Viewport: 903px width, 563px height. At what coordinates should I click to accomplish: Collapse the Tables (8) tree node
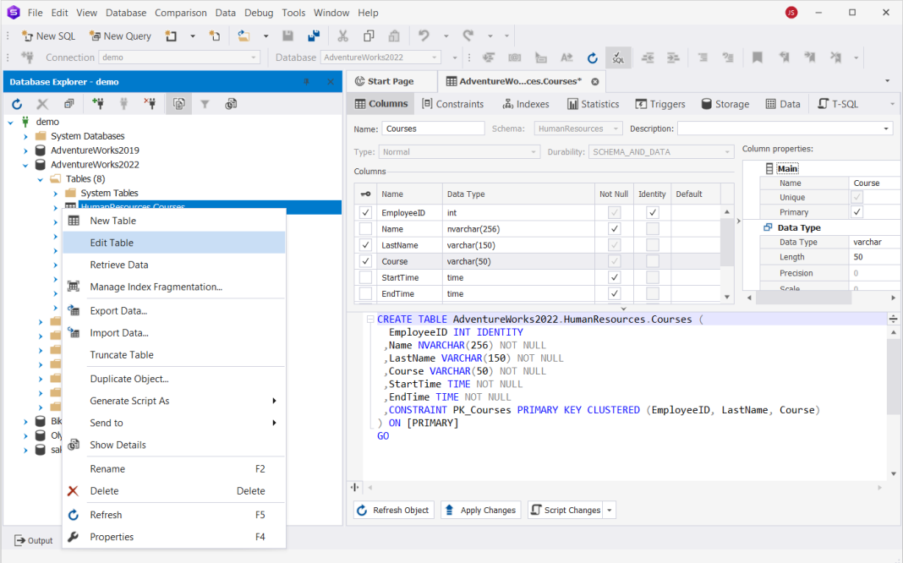pyautogui.click(x=40, y=178)
